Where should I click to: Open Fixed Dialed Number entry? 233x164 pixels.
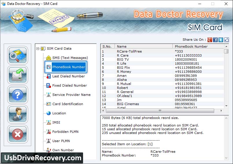[69, 85]
